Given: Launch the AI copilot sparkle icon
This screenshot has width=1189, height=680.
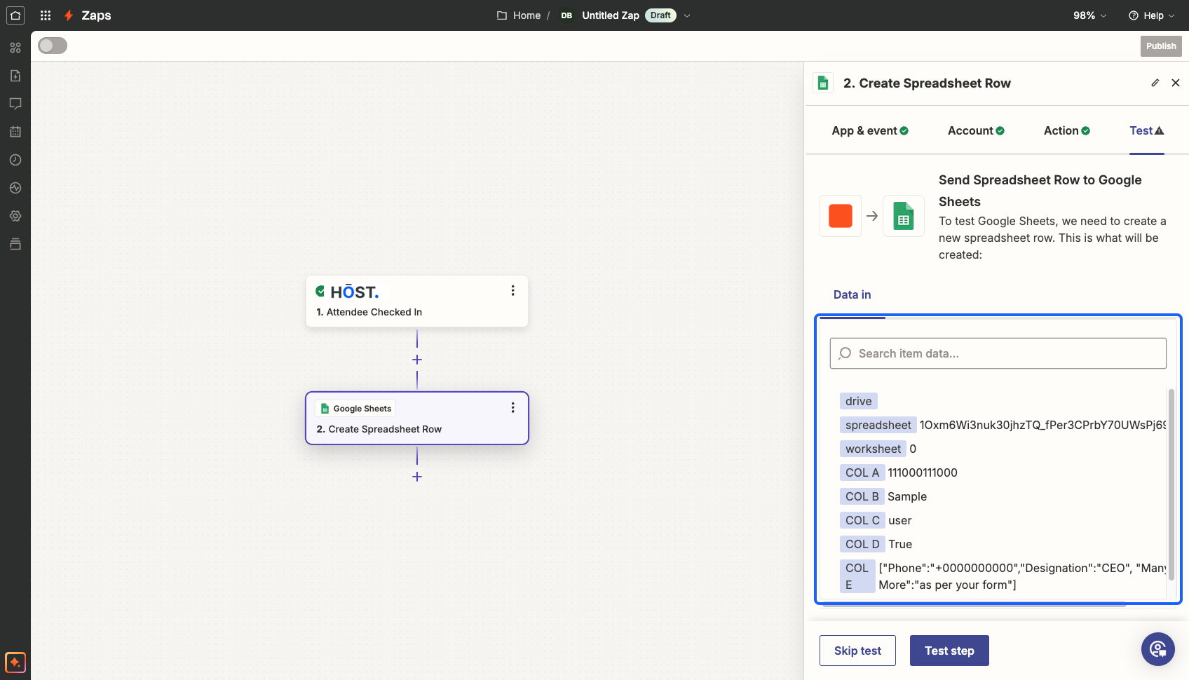Looking at the screenshot, I should pos(15,662).
